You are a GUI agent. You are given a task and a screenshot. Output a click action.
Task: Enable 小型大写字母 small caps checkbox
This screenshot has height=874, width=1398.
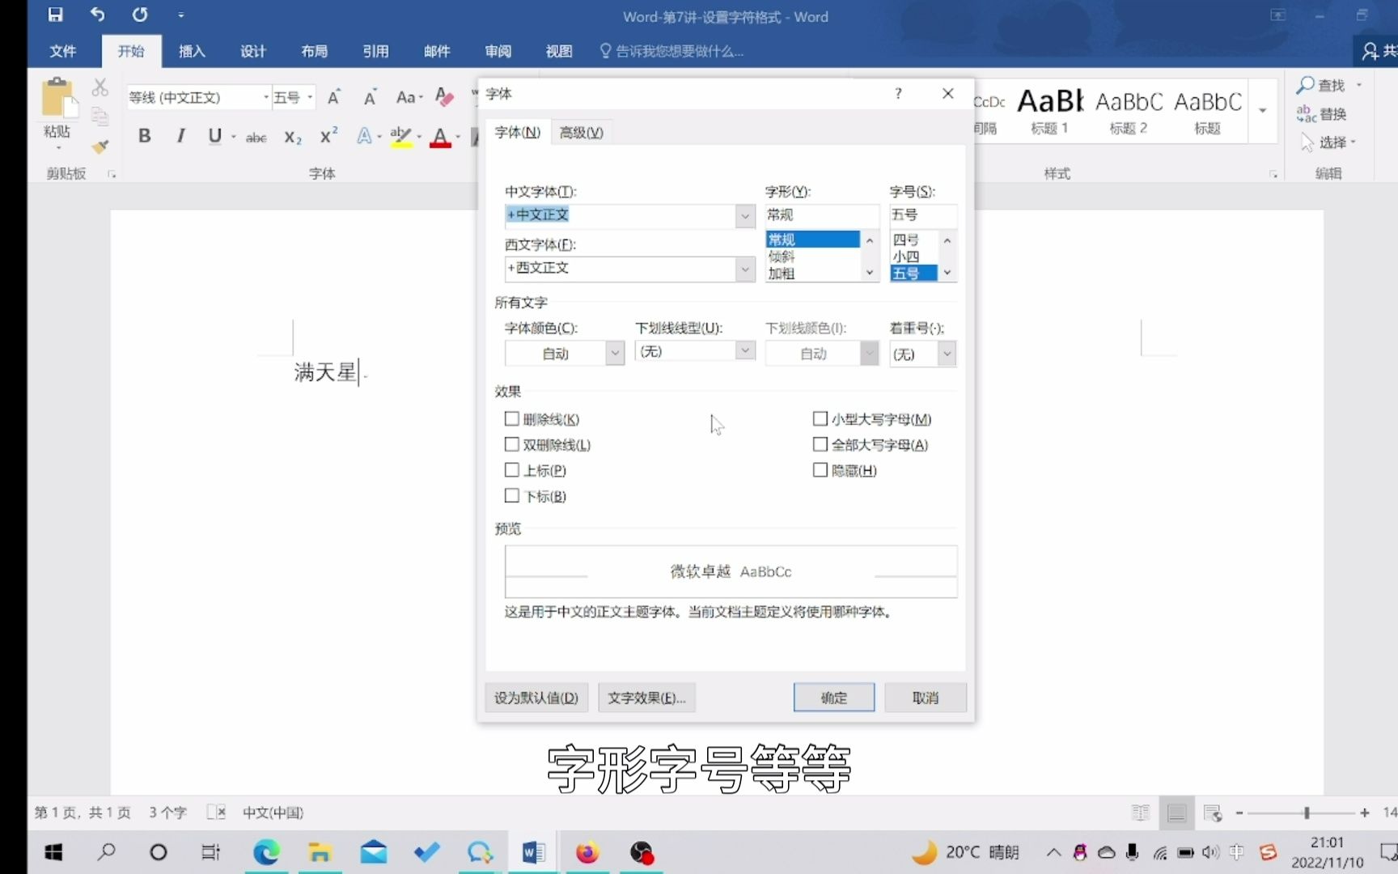pos(820,418)
